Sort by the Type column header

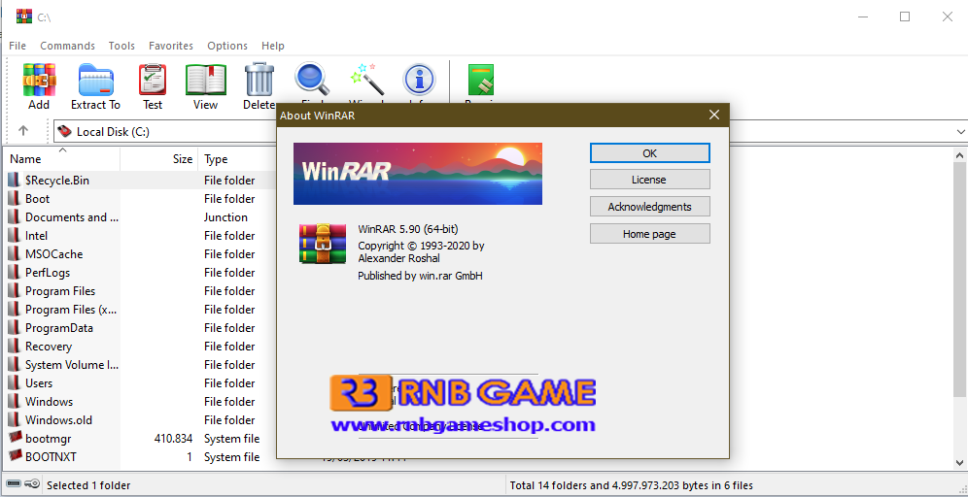[x=238, y=158]
